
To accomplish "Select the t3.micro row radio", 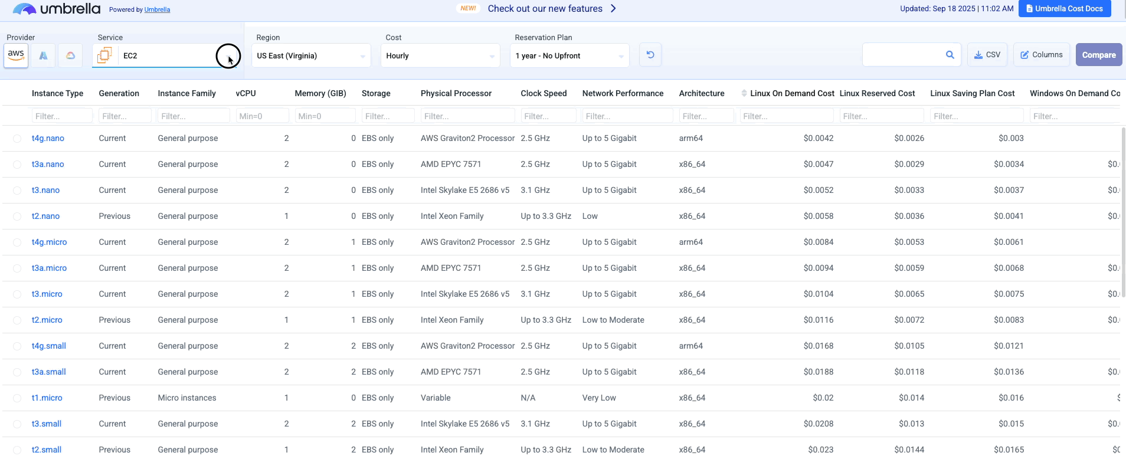I will (17, 294).
